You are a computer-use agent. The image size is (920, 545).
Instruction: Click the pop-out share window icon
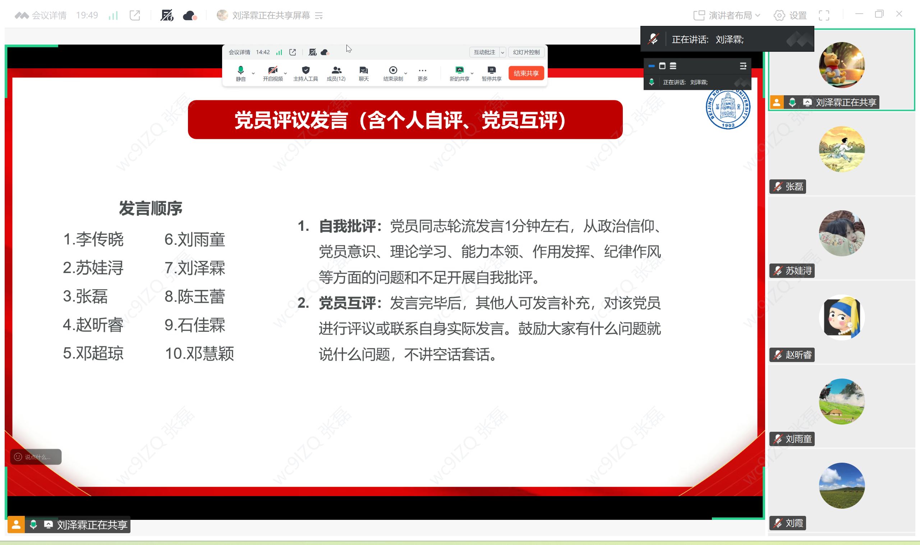click(x=135, y=15)
